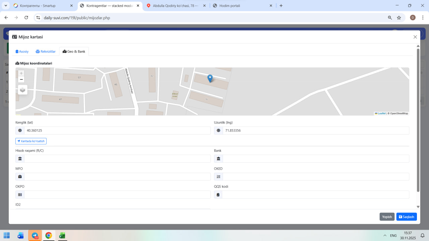Click the map zoom in plus button

click(x=21, y=73)
